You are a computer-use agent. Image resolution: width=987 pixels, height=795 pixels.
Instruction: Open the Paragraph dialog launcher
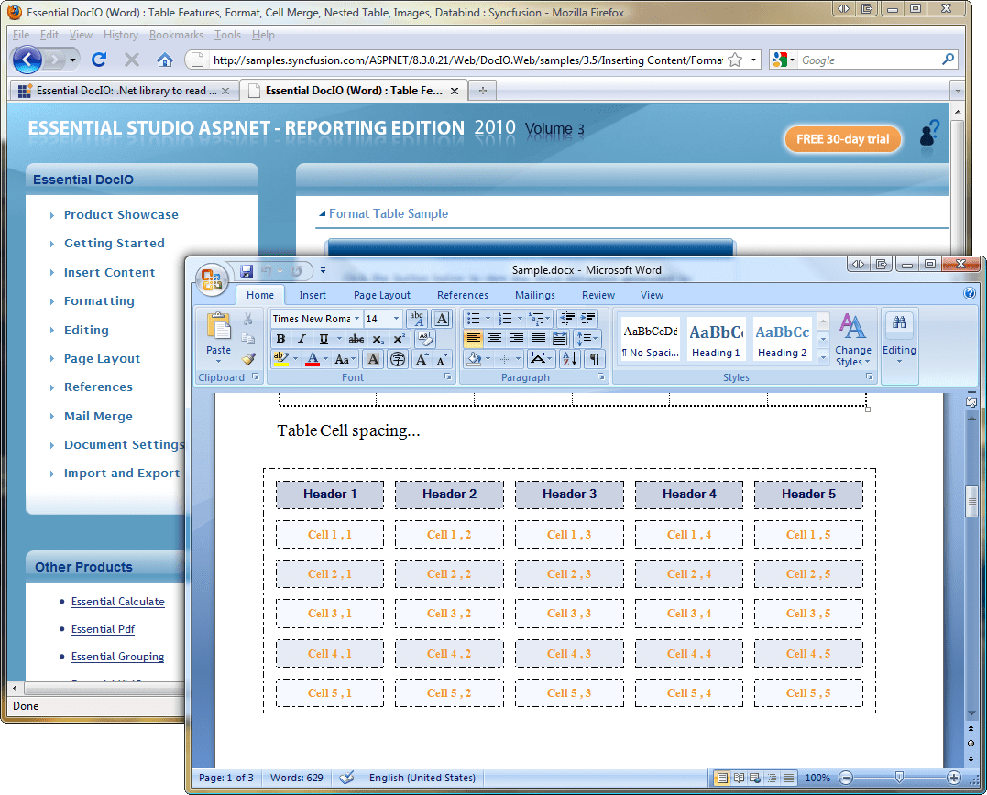point(600,376)
